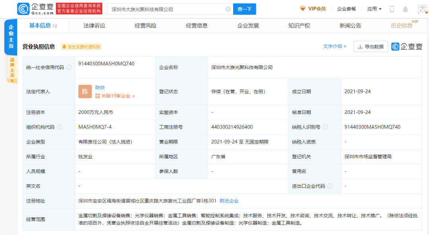Click the help icon beside 纳税人识别号
The height and width of the screenshot is (235, 429).
325,127
